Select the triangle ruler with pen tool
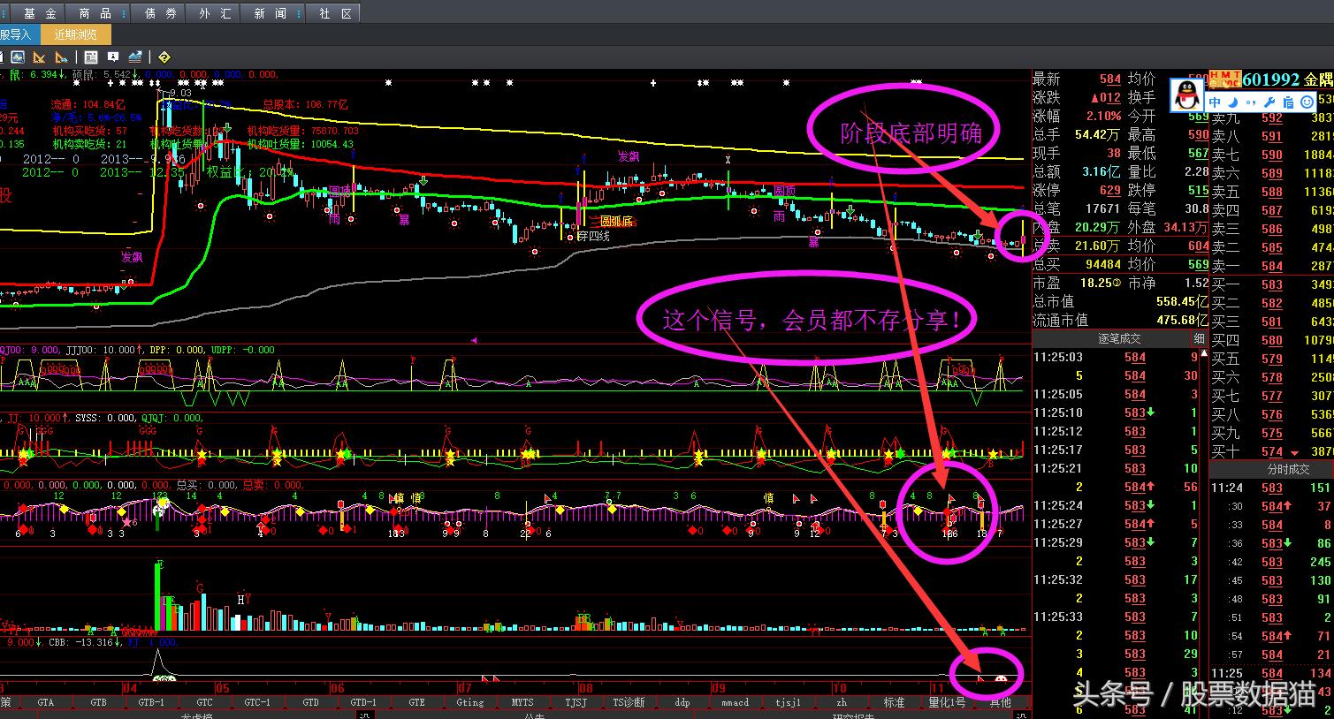 click(61, 57)
